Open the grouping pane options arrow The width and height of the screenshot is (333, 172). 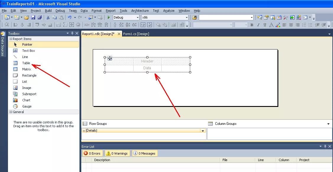(x=328, y=124)
